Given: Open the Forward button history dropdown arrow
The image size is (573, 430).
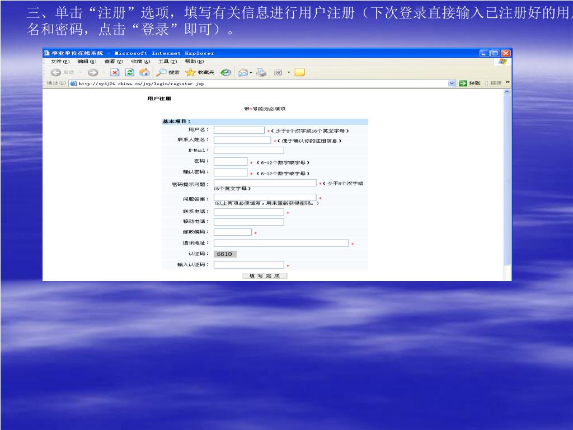Looking at the screenshot, I should (x=104, y=72).
